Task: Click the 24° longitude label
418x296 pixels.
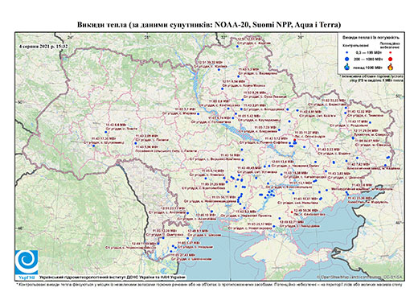Action: (x=71, y=37)
